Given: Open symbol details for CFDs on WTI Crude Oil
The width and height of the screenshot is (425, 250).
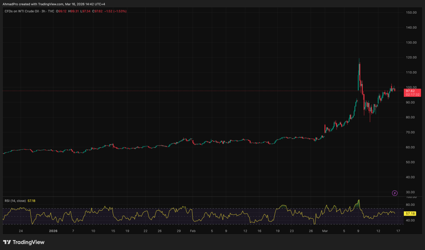Looking at the screenshot, I should 23,12.
